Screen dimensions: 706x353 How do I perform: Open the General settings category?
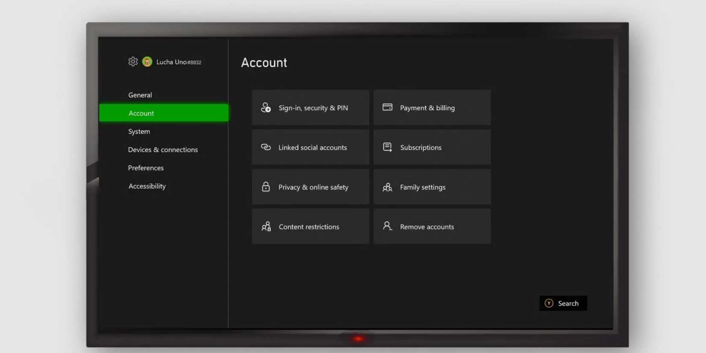pyautogui.click(x=140, y=95)
